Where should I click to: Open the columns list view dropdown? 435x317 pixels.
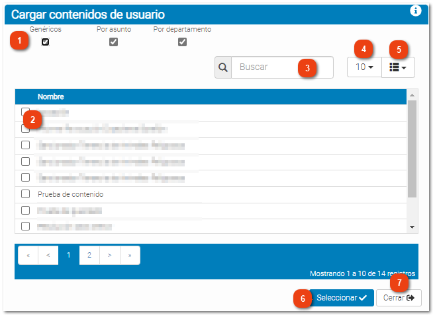(x=398, y=67)
